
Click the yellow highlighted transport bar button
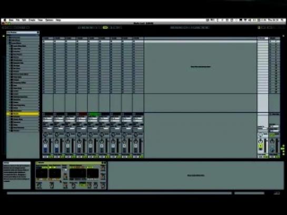(x=105, y=27)
